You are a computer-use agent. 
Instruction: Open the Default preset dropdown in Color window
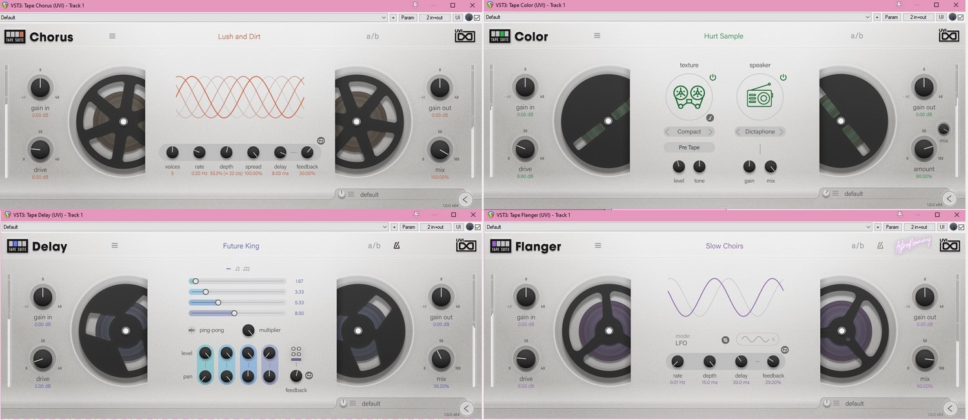(x=678, y=17)
